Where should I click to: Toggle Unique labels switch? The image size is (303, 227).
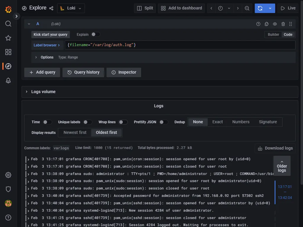click(x=87, y=122)
